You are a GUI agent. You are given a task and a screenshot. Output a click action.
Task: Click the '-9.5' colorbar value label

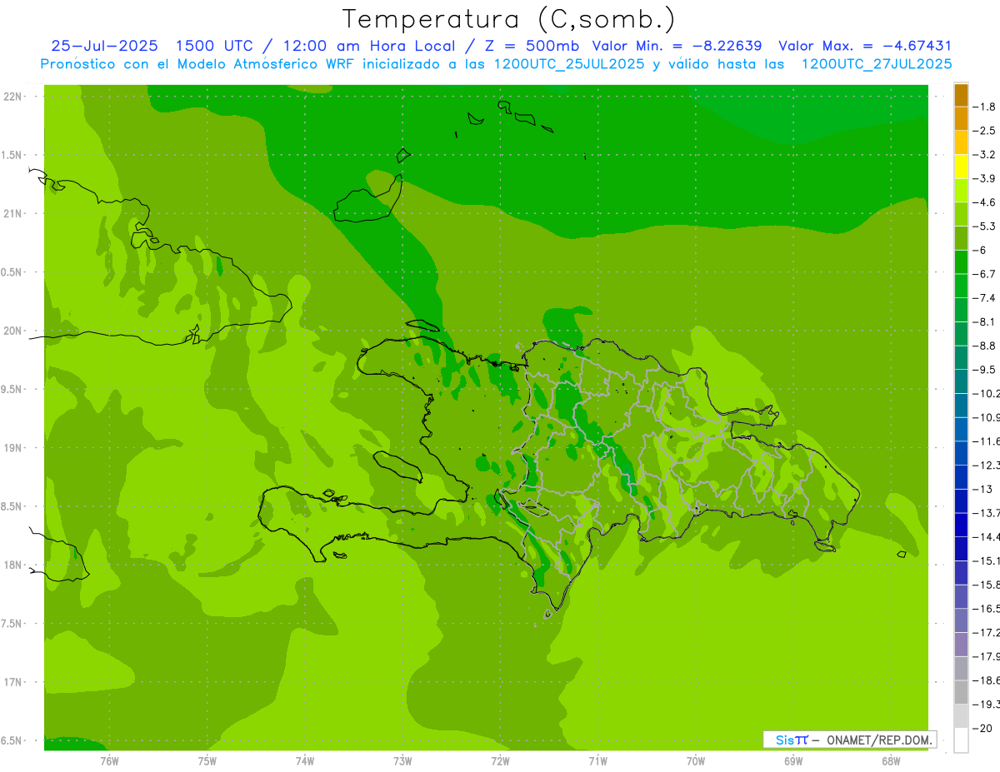984,370
